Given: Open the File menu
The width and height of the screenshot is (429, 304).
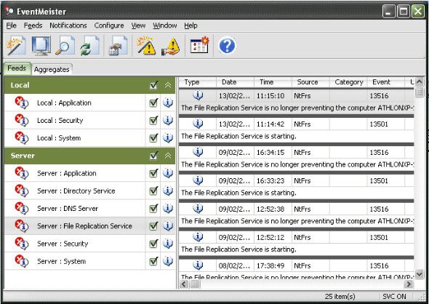Looking at the screenshot, I should point(11,25).
